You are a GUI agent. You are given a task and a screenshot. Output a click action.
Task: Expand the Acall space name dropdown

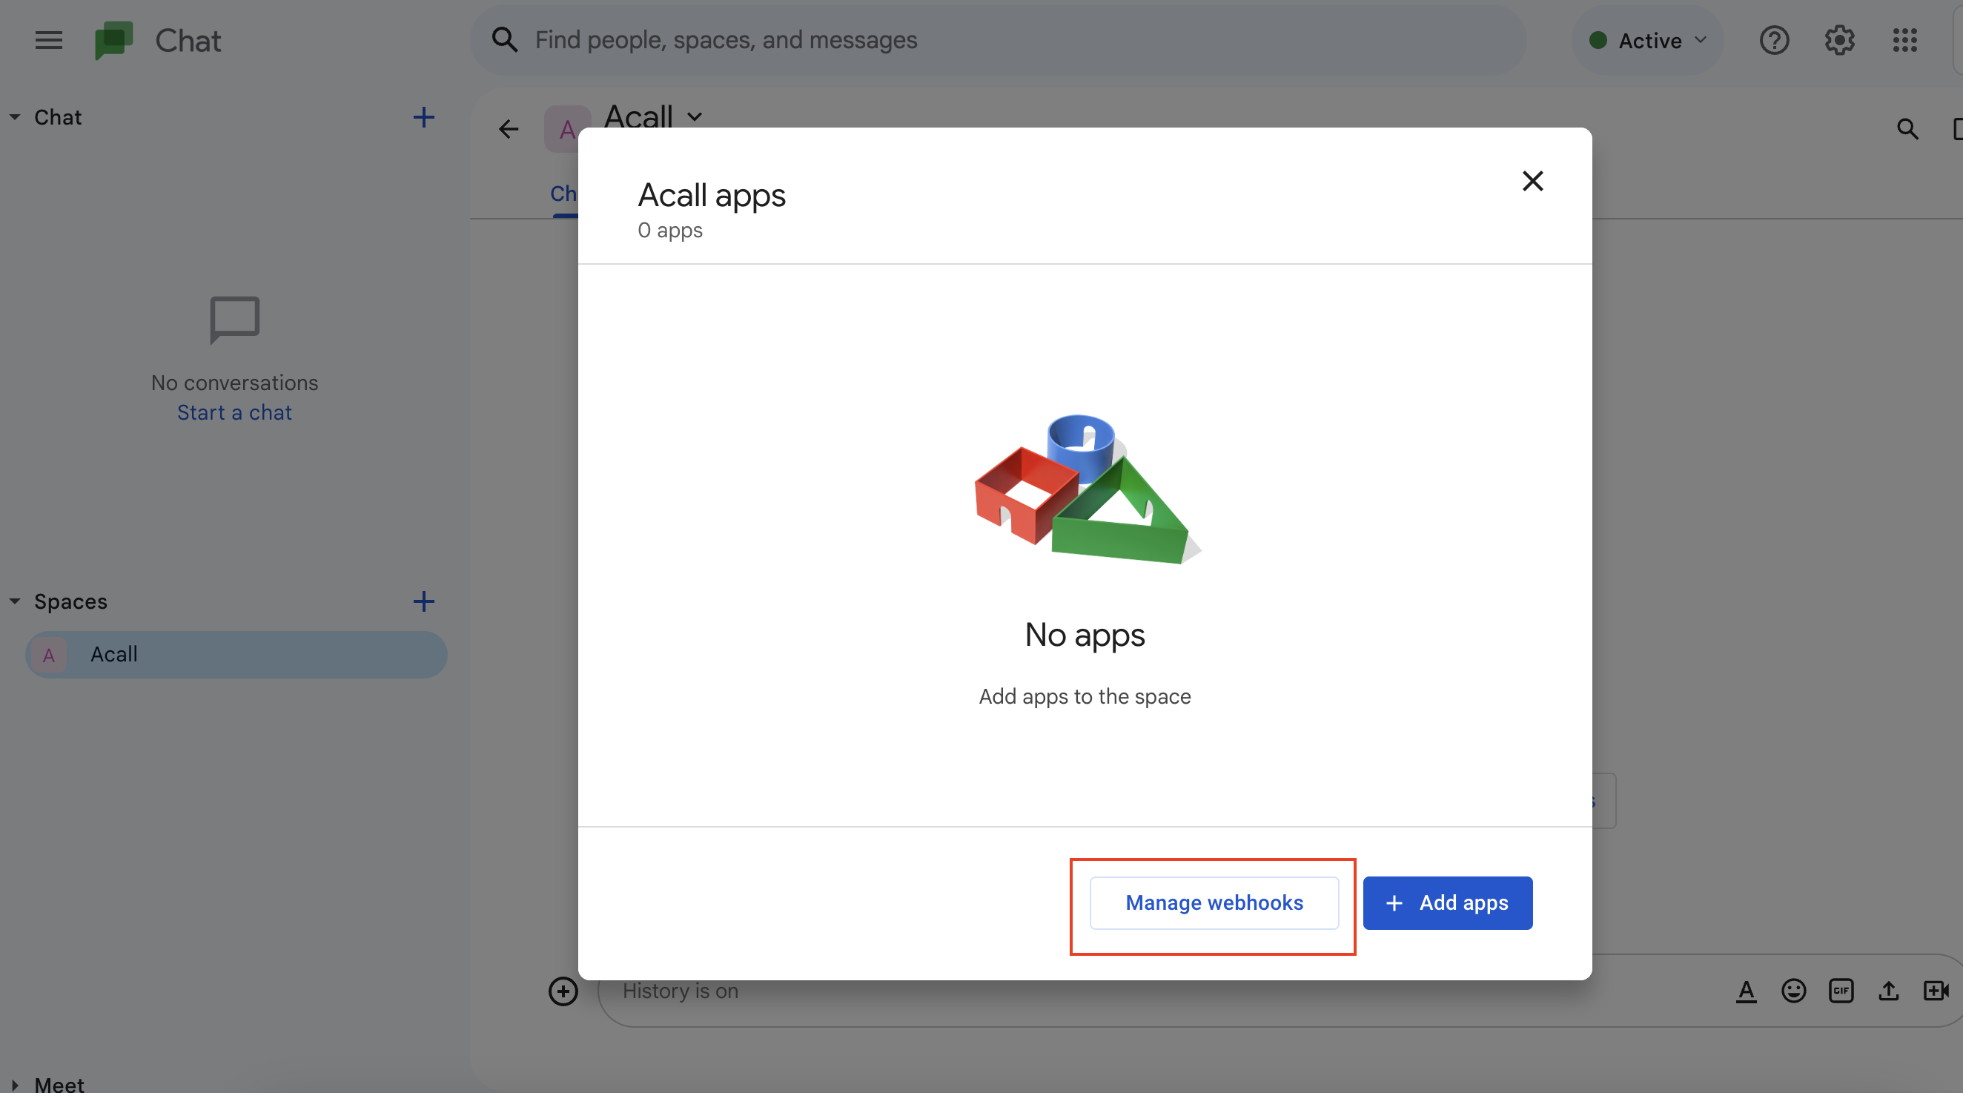[x=694, y=117]
